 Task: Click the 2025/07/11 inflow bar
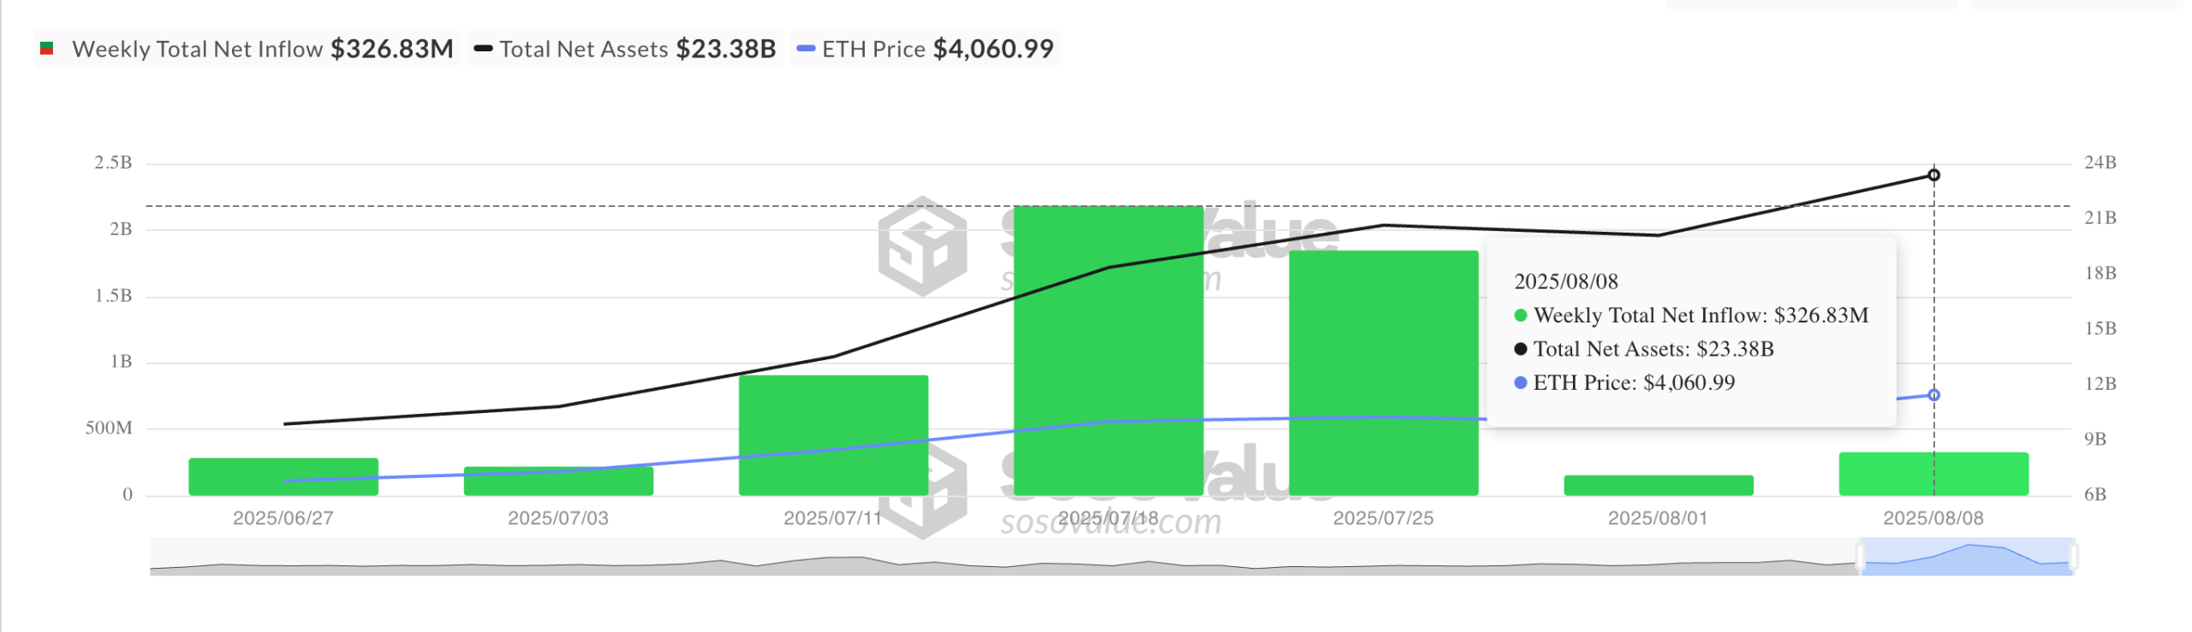point(833,435)
